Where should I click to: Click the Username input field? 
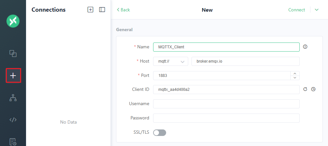pyautogui.click(x=226, y=104)
